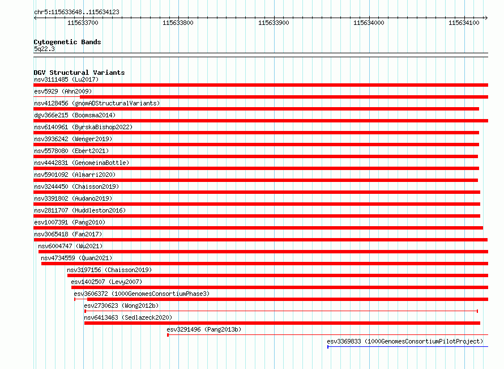This screenshot has width=504, height=369.
Task: Click the red bar of nsv4734559 (Quan2021)
Action: click(x=264, y=264)
